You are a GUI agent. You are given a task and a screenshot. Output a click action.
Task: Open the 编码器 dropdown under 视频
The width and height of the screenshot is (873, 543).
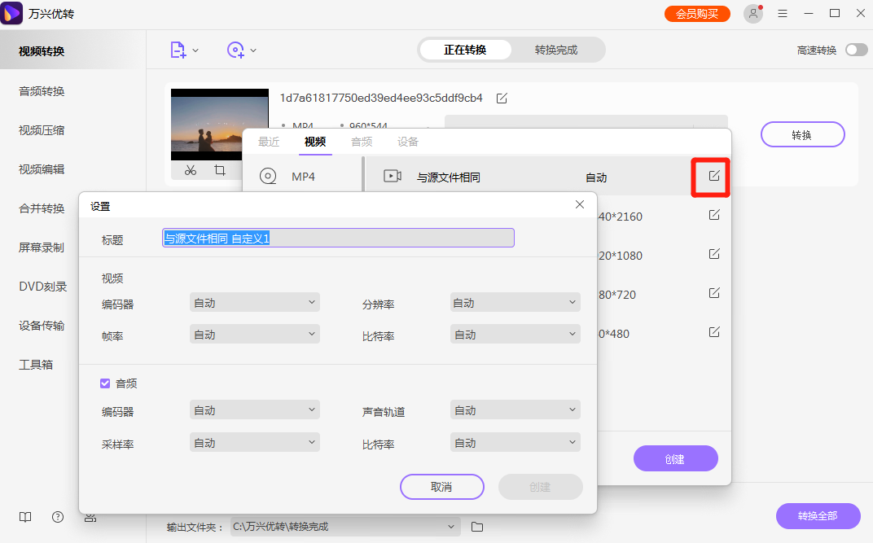[254, 302]
